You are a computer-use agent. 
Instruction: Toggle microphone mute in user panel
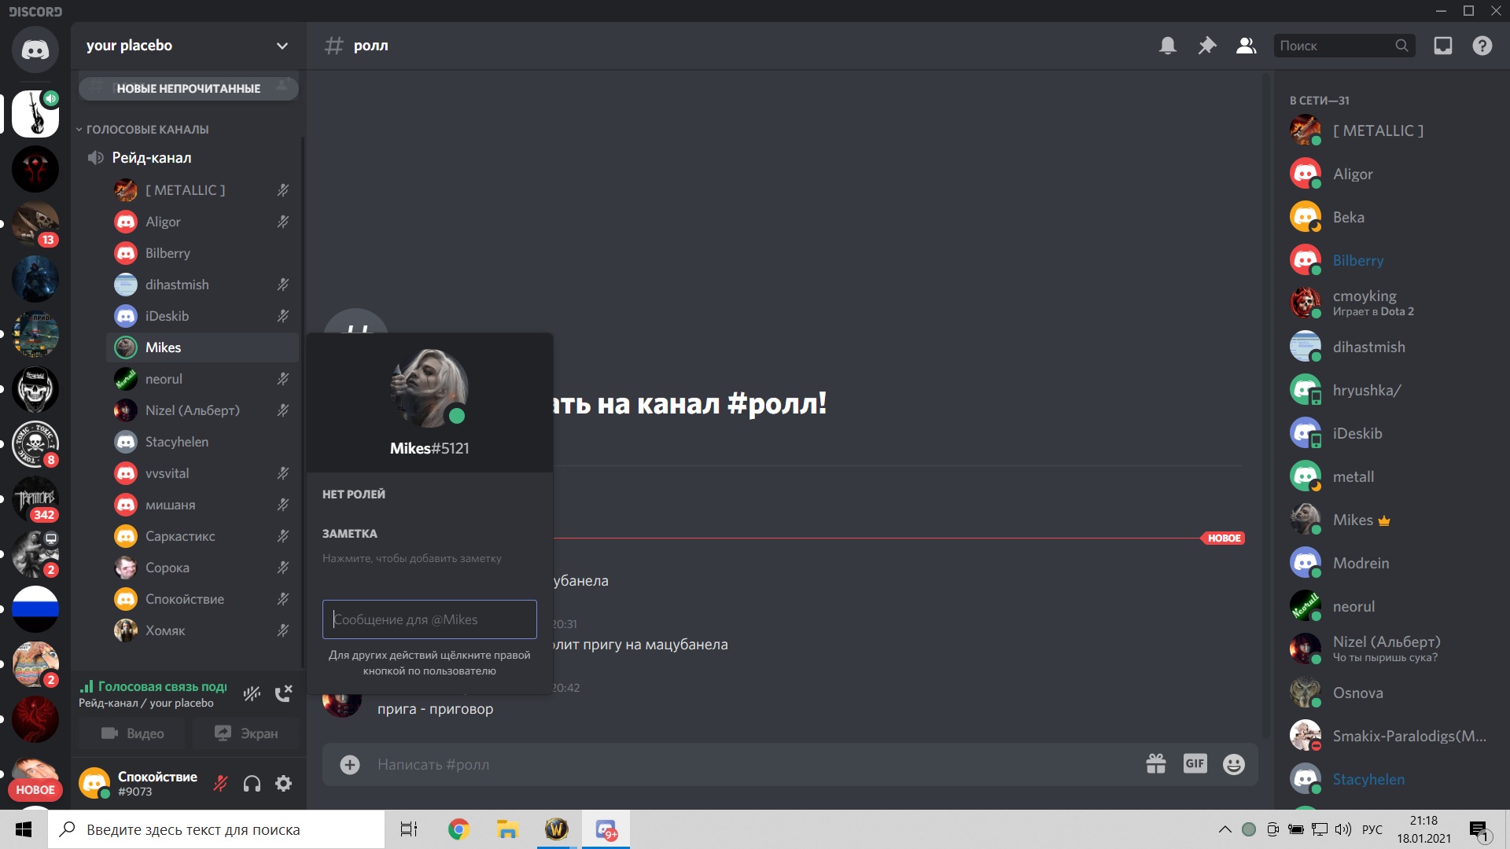[x=221, y=783]
